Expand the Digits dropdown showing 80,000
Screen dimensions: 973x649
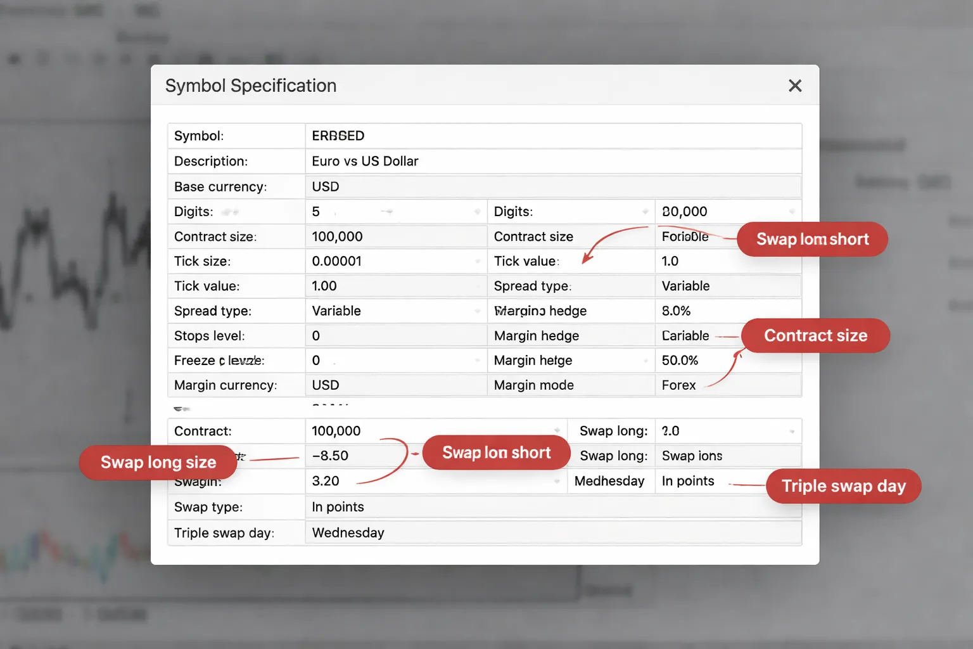coord(792,212)
